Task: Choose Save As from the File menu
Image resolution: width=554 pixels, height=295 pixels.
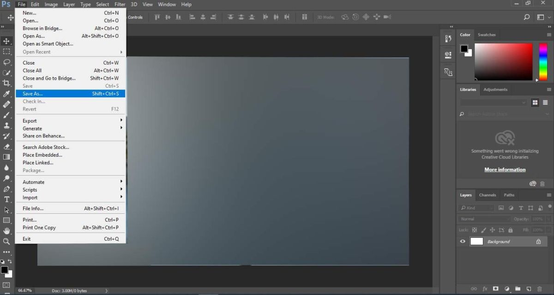Action: tap(32, 94)
